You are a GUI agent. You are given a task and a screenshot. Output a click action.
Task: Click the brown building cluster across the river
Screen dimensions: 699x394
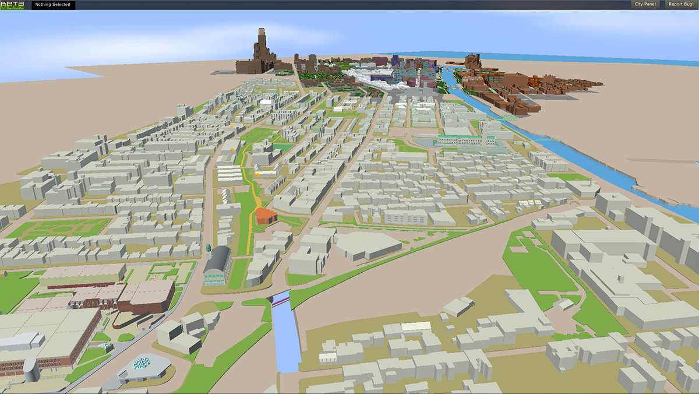524,90
